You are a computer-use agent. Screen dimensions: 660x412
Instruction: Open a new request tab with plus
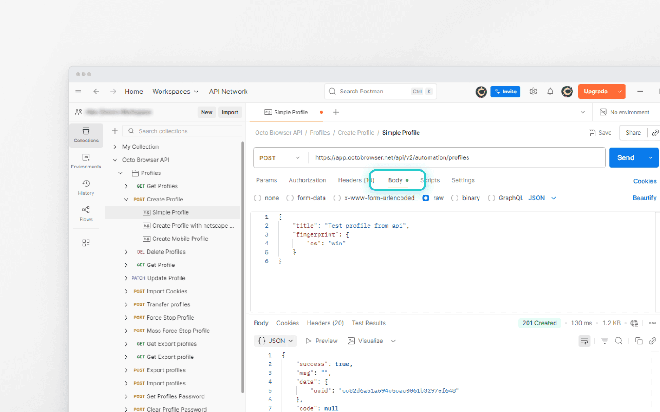tap(336, 112)
